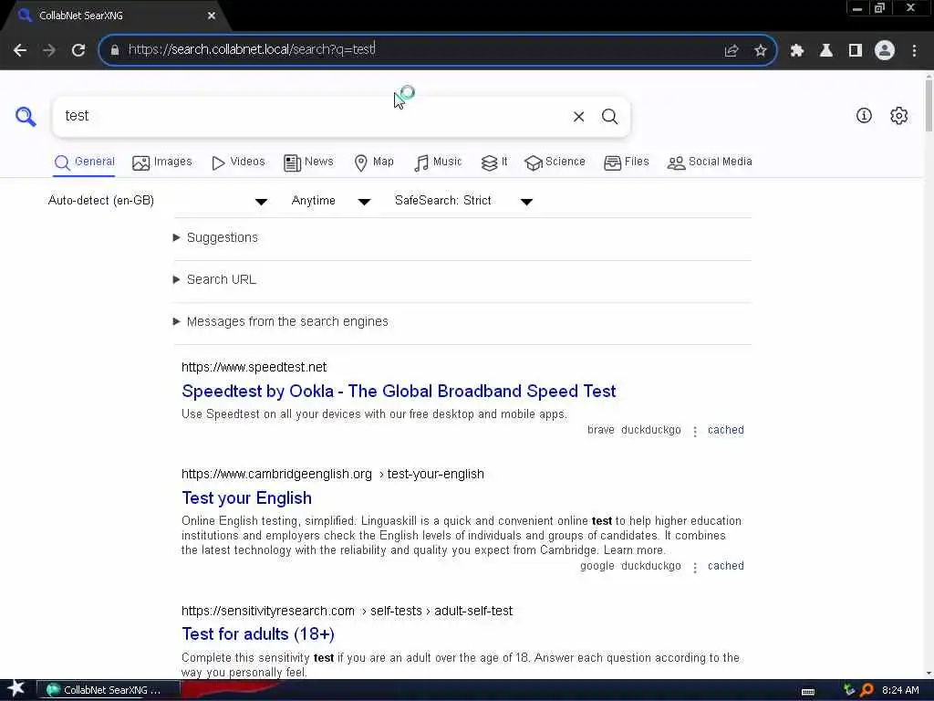Open cached version of Speedtest result
Viewport: 934px width, 701px height.
tap(725, 431)
